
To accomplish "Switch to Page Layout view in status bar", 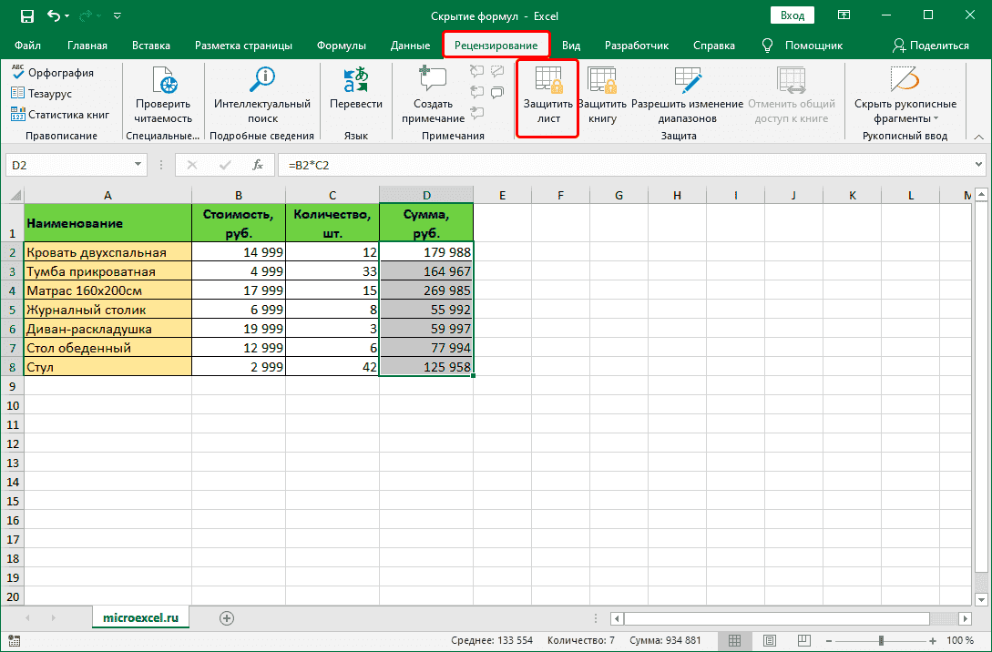I will [770, 640].
